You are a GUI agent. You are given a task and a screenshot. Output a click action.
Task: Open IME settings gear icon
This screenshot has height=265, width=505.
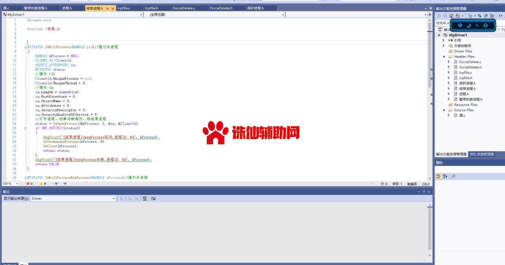pos(486,25)
